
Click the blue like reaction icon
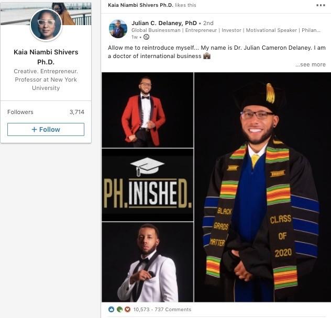[x=111, y=310]
